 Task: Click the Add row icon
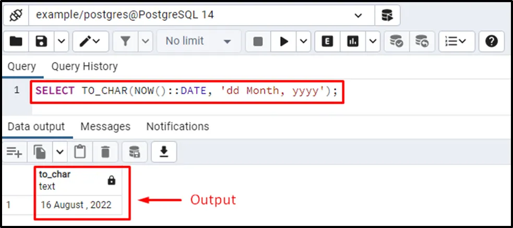[14, 152]
